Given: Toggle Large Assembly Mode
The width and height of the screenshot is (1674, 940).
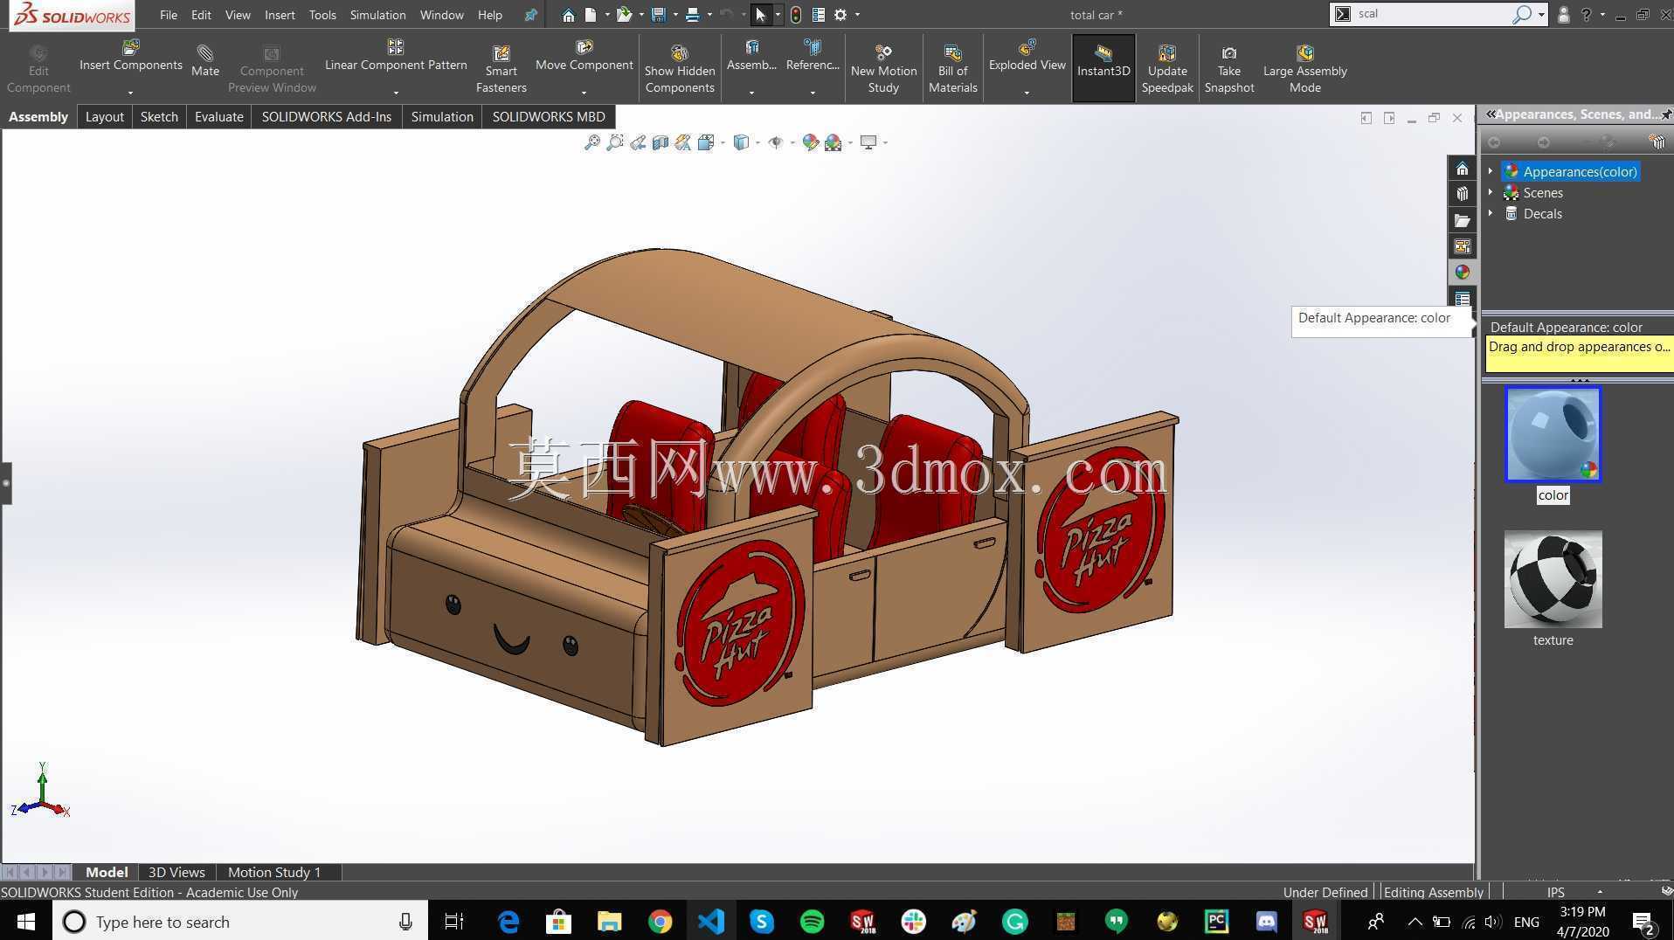Looking at the screenshot, I should tap(1304, 68).
